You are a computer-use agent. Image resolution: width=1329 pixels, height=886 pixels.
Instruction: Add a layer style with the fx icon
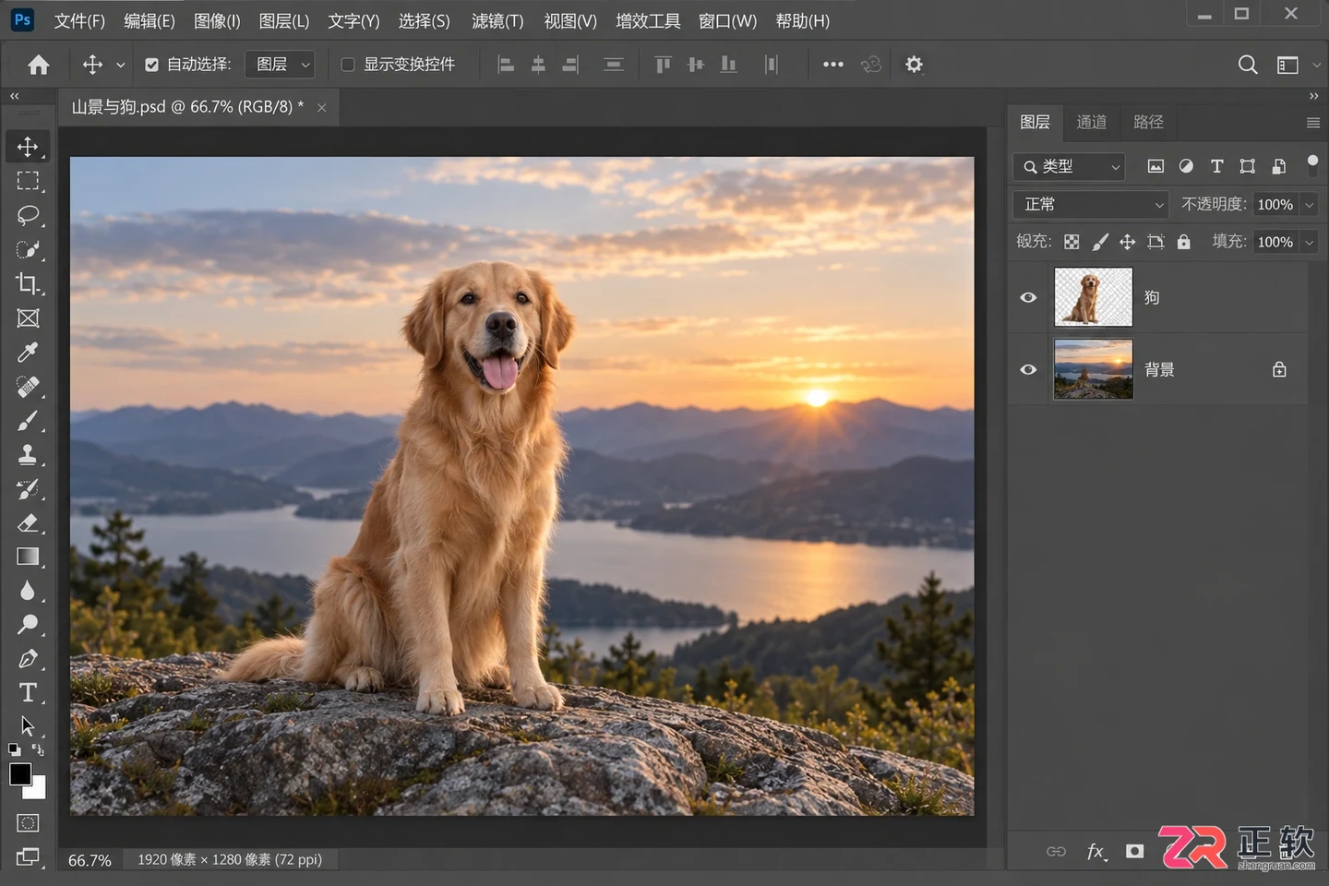tap(1096, 851)
